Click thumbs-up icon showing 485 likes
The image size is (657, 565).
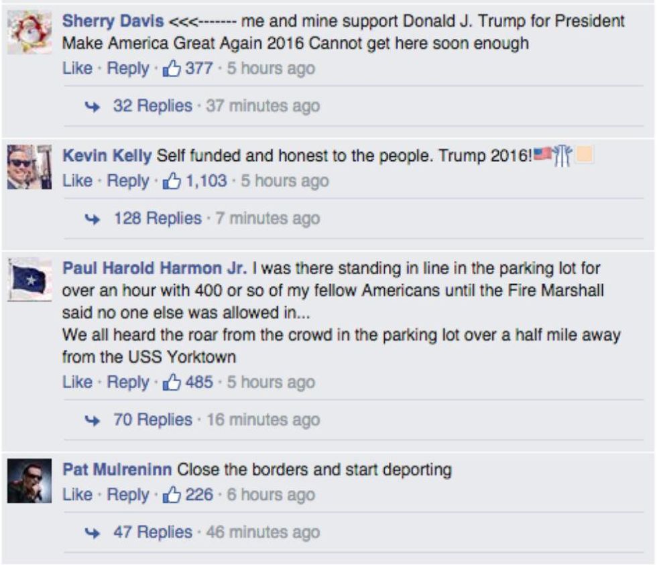pyautogui.click(x=172, y=382)
